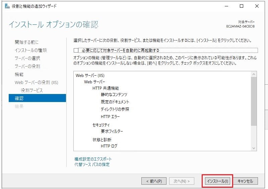
Task: Select セキュリティ in the list
Action: click(101, 125)
